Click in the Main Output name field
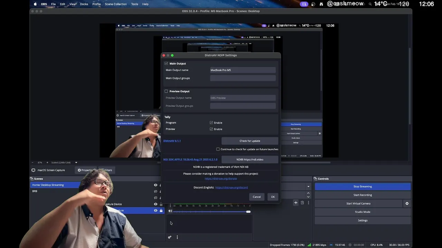This screenshot has height=248, width=442. click(243, 70)
